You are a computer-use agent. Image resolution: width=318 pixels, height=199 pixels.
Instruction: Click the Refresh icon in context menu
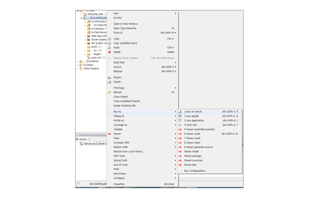click(109, 92)
